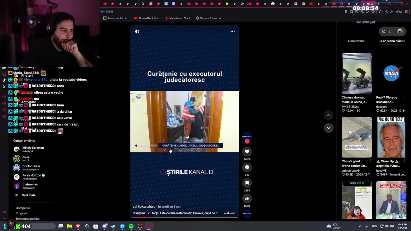This screenshot has height=231, width=411.
Task: Open the browser downloads icon
Action: [x=392, y=12]
